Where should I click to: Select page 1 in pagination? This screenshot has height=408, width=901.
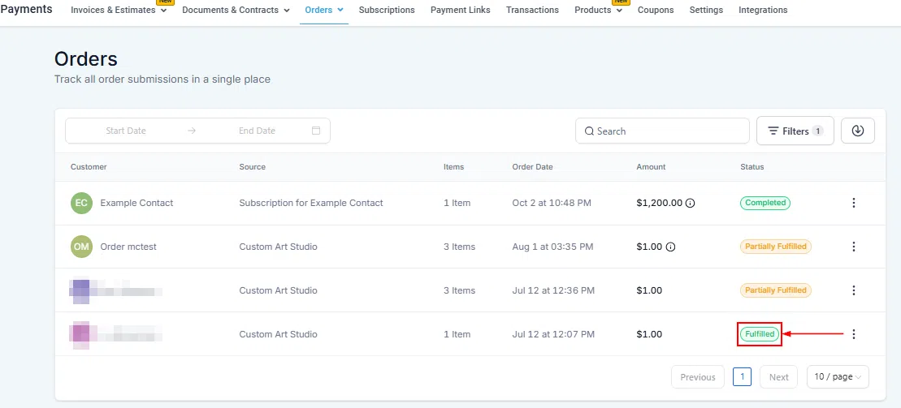click(x=742, y=377)
